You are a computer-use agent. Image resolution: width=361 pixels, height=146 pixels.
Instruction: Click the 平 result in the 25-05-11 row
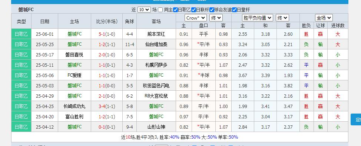(306, 65)
